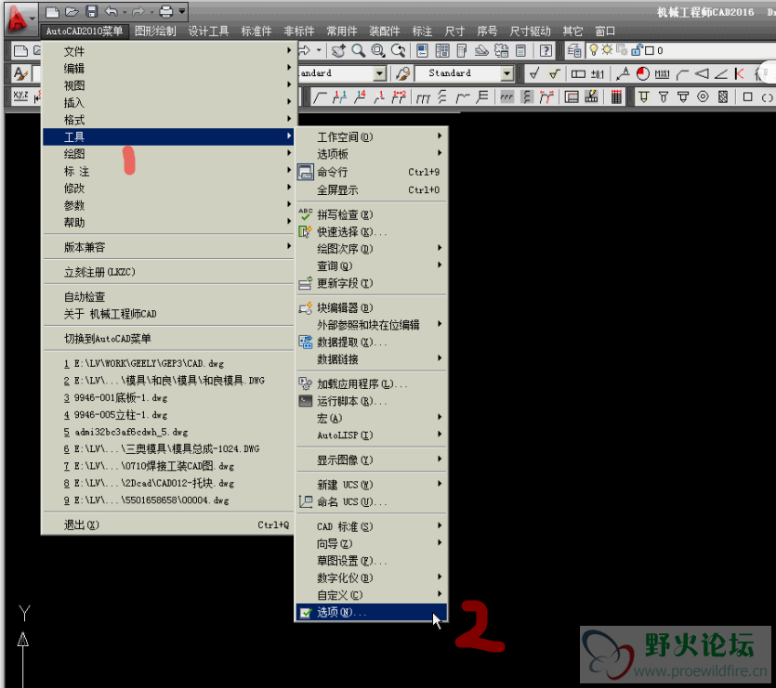Expand the 文件 submenu

pyautogui.click(x=168, y=51)
